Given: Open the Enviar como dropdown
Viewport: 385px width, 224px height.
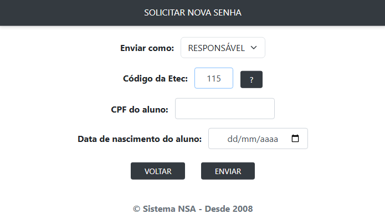Looking at the screenshot, I should pyautogui.click(x=223, y=48).
